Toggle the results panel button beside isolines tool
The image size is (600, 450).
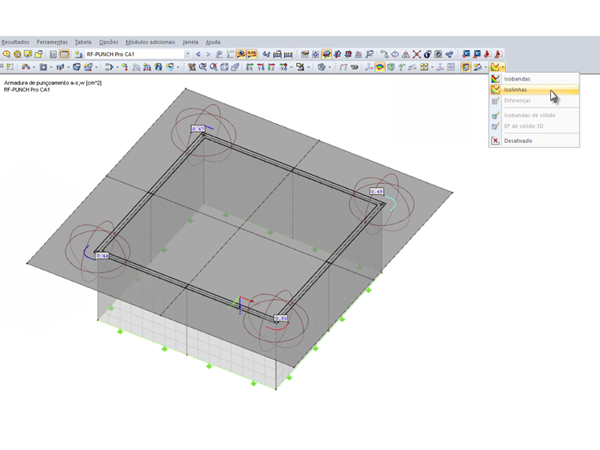(x=466, y=67)
